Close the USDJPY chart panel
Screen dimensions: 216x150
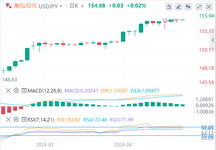pyautogui.click(x=209, y=7)
